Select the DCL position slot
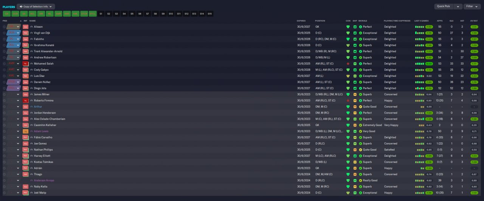The image size is (484, 201). pos(33,14)
